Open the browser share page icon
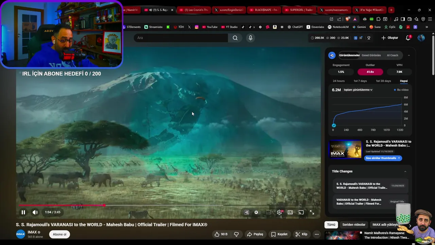The height and width of the screenshot is (245, 435). pyautogui.click(x=339, y=19)
